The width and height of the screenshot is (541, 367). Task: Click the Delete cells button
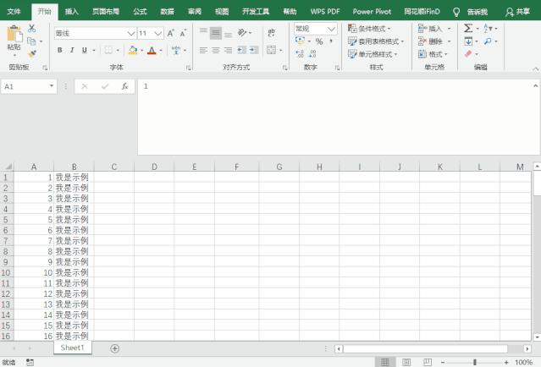(x=431, y=41)
